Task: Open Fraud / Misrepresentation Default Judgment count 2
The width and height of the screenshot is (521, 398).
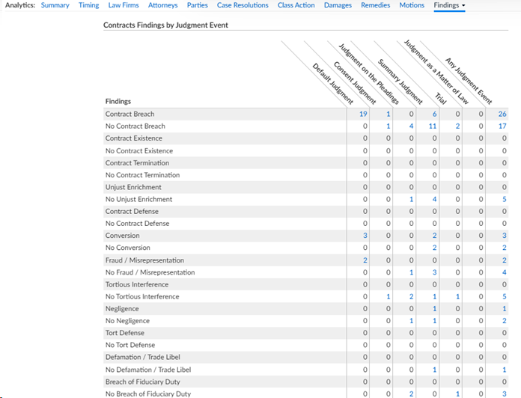Action: 365,260
